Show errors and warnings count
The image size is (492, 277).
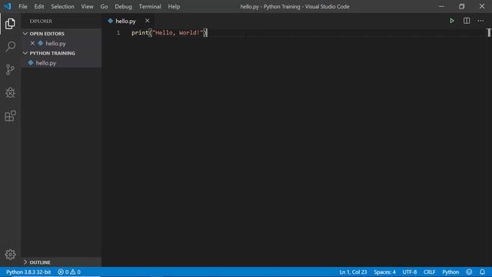[x=69, y=272]
